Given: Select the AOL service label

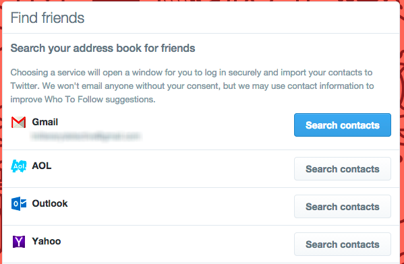Looking at the screenshot, I should tap(42, 166).
